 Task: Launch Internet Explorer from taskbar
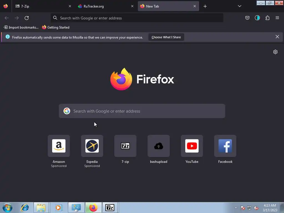25,207
